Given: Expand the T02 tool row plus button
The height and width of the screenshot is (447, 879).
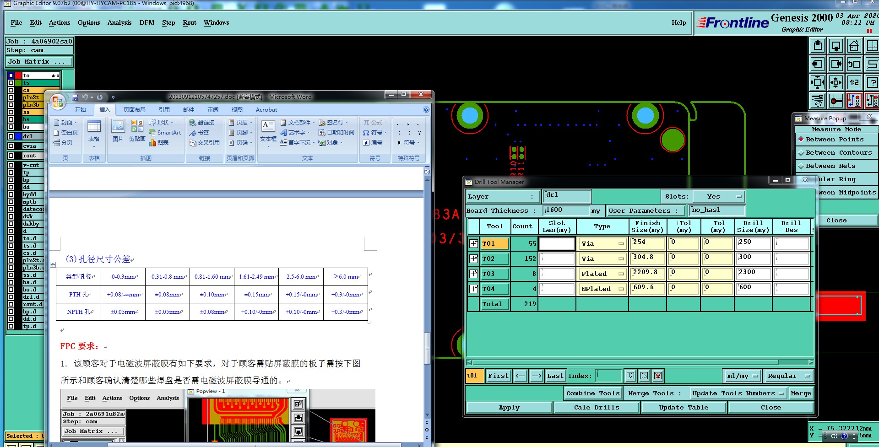Looking at the screenshot, I should pyautogui.click(x=473, y=259).
